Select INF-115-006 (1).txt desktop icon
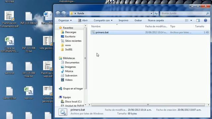212x119 pixels. tap(29, 45)
